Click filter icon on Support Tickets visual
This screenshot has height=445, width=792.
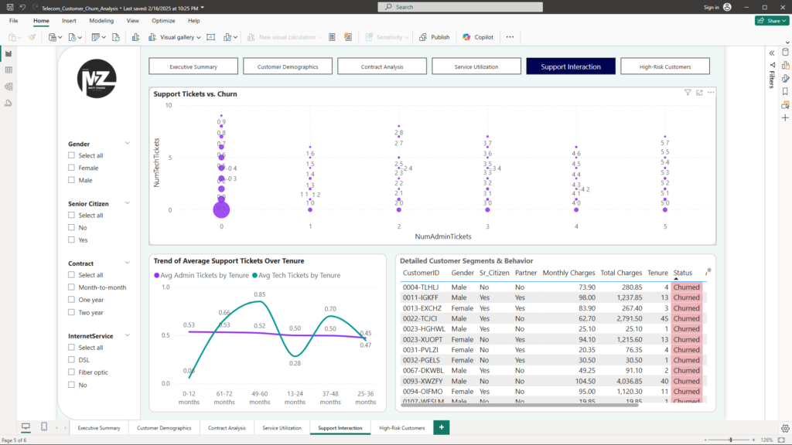click(x=688, y=93)
